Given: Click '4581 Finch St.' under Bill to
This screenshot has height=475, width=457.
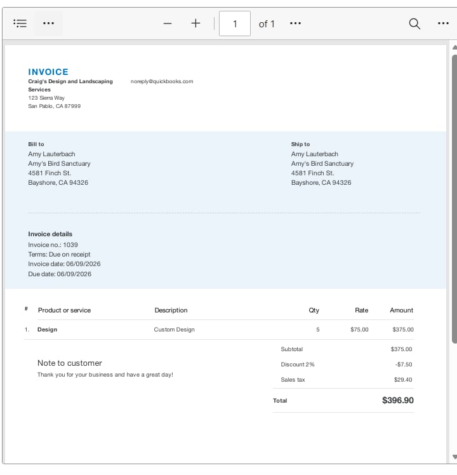Looking at the screenshot, I should pyautogui.click(x=50, y=173).
